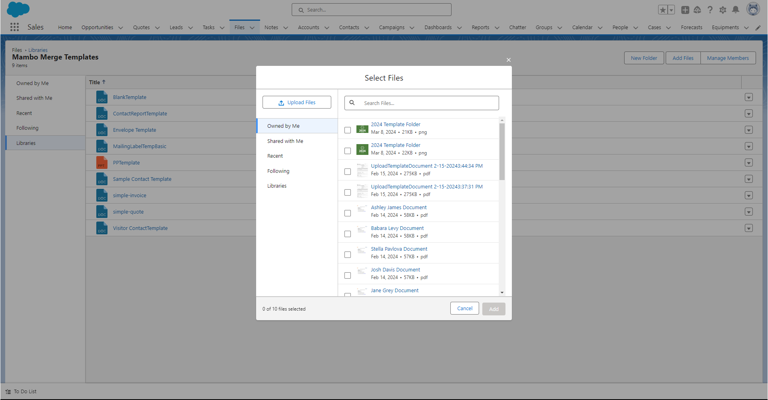Viewport: 768px width, 400px height.
Task: Open Setup via the gear icon
Action: click(723, 10)
